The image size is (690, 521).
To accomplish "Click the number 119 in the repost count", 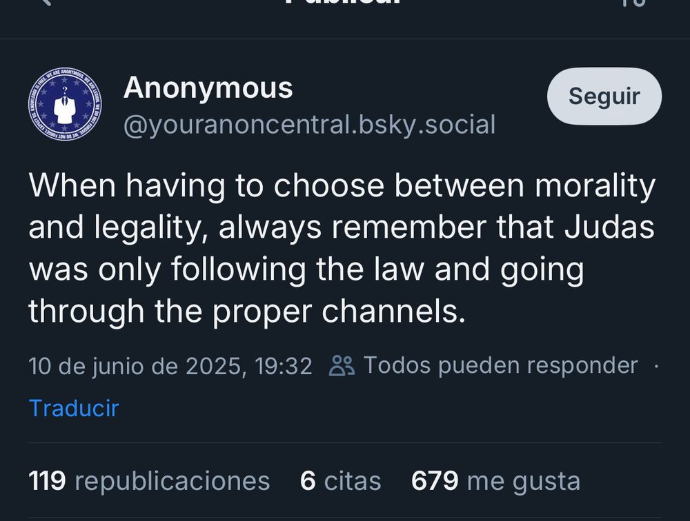I will 47,480.
